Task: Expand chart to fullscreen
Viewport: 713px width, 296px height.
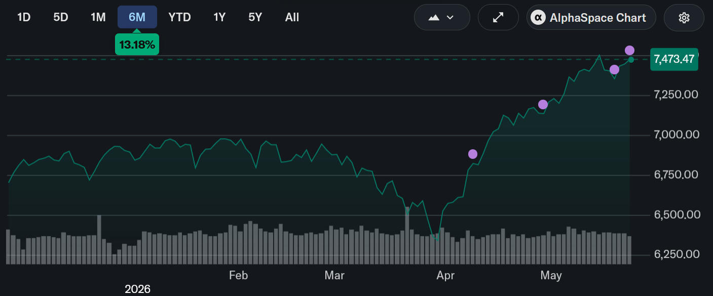Action: point(499,17)
